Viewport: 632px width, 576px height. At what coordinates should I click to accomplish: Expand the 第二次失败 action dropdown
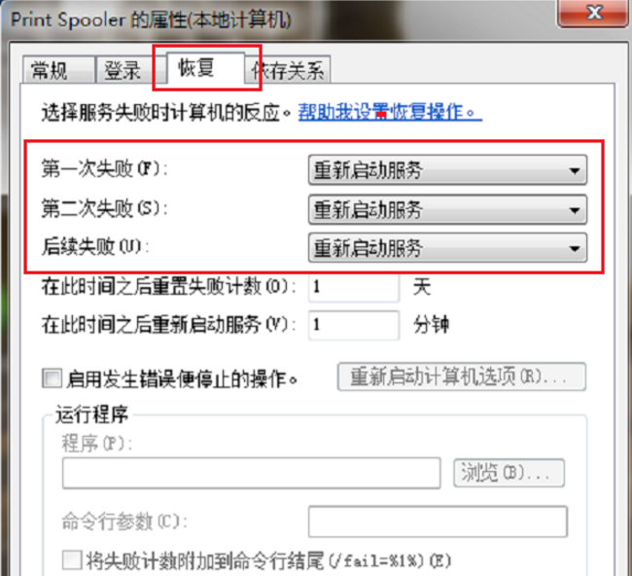(447, 210)
